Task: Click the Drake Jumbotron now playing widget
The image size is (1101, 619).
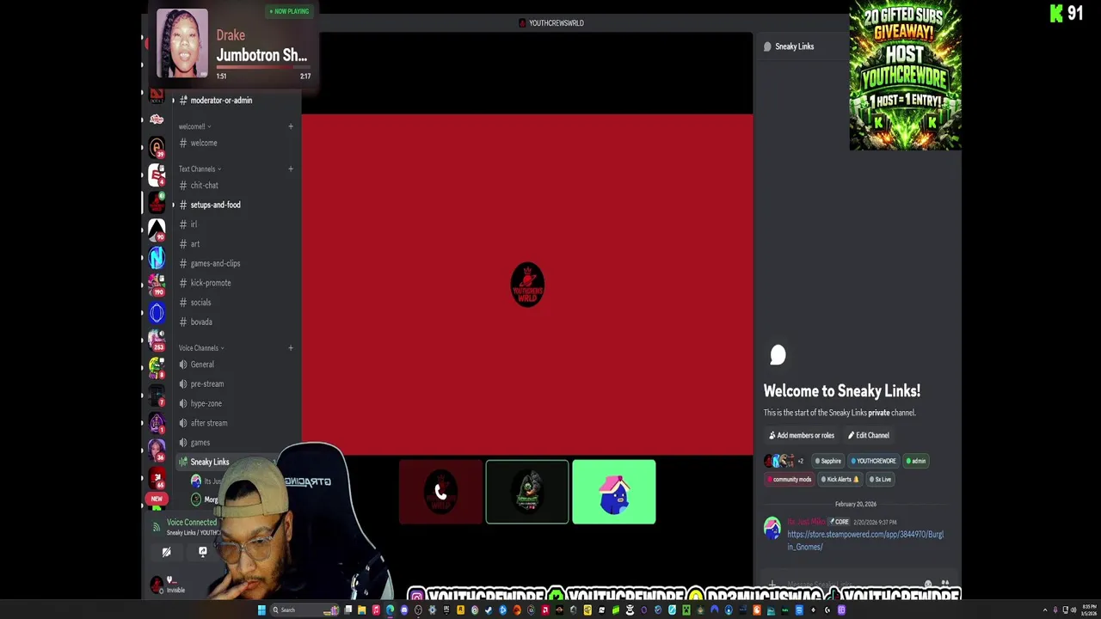Action: [x=233, y=44]
